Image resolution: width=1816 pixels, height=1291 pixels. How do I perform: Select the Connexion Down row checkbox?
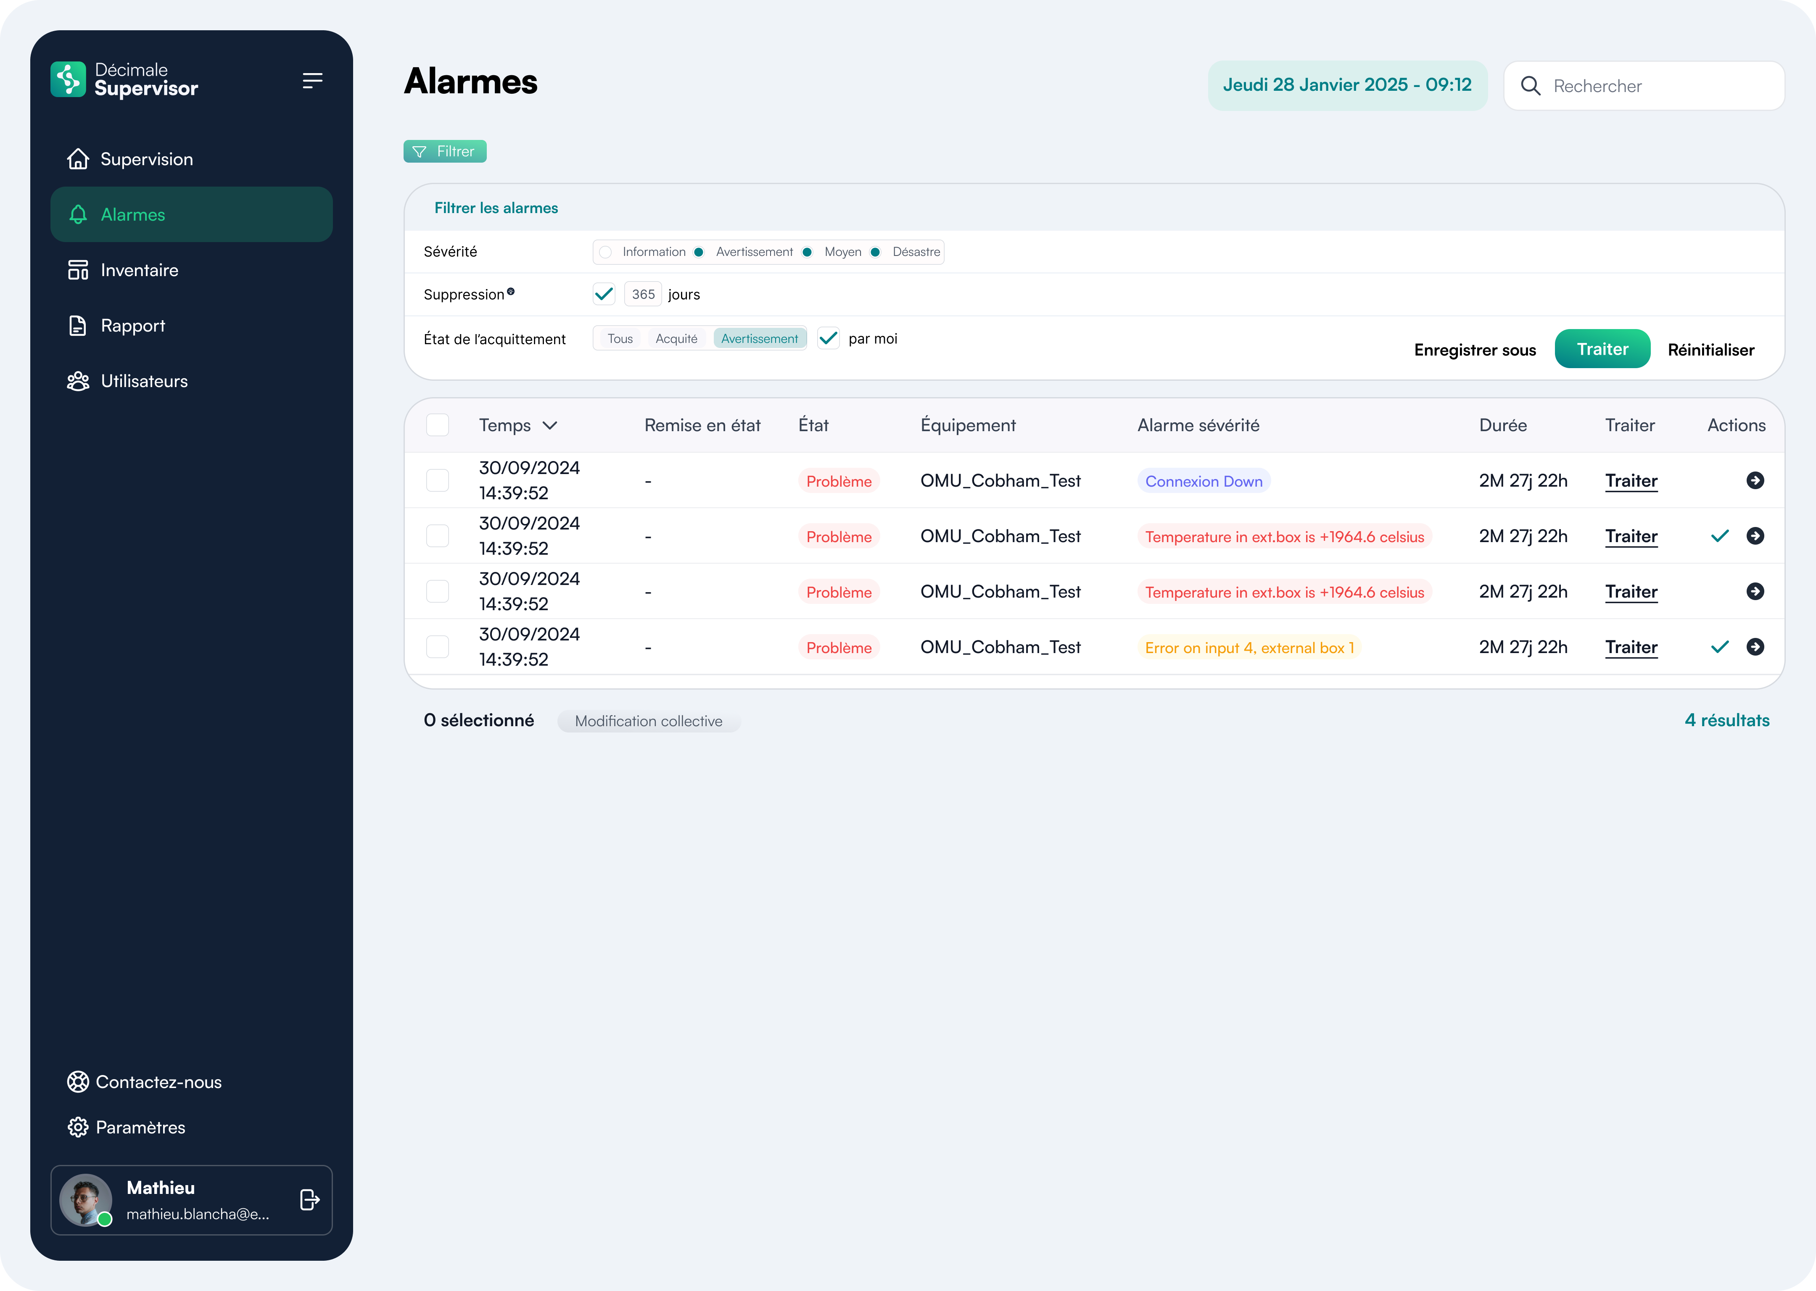pyautogui.click(x=438, y=480)
